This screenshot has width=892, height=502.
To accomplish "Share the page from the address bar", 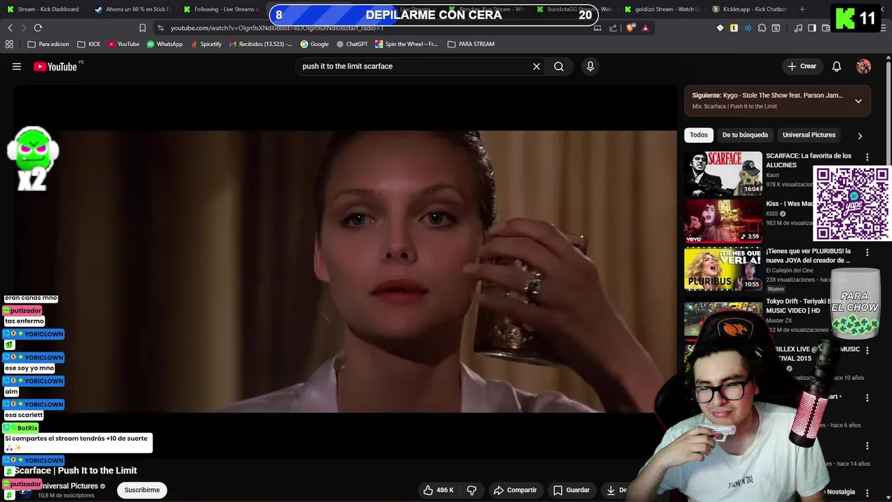I will pyautogui.click(x=613, y=28).
